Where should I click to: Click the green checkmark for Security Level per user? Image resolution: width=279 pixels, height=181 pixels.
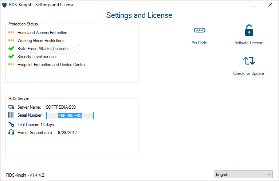pyautogui.click(x=11, y=56)
